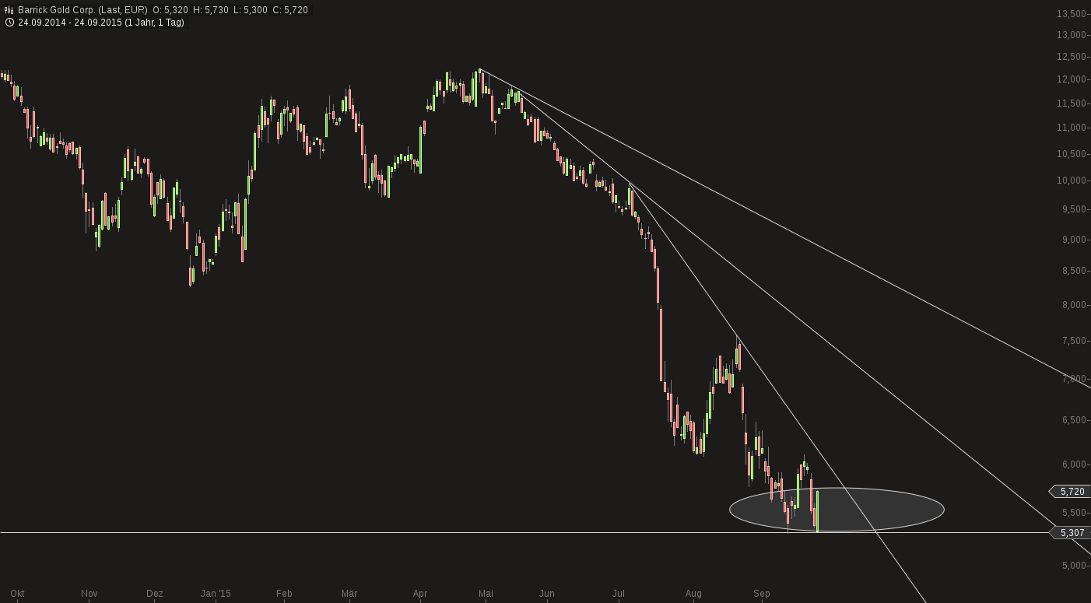Click the clock icon next to the date range
Viewport: 1091px width, 603px height.
pos(9,23)
